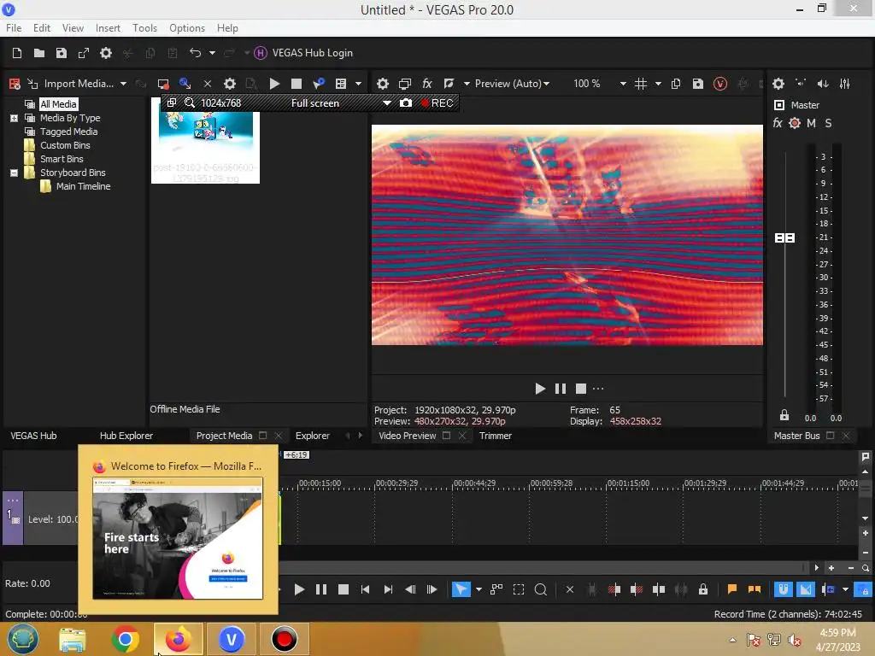Click the Downmix Output icon
The image size is (875, 656).
point(801,84)
